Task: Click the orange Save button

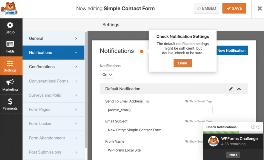Action: [234, 8]
